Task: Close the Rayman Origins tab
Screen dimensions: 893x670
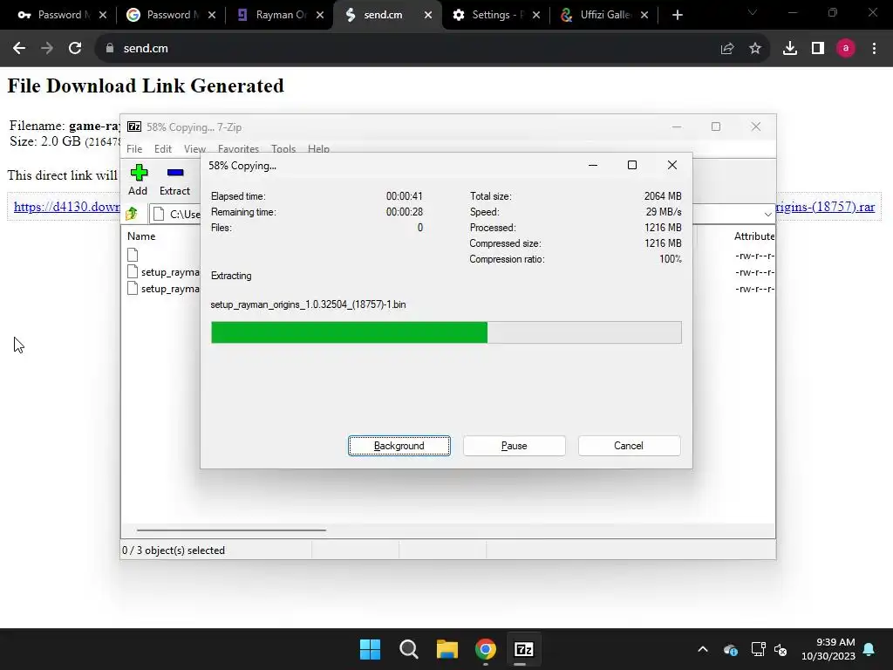Action: click(x=320, y=15)
